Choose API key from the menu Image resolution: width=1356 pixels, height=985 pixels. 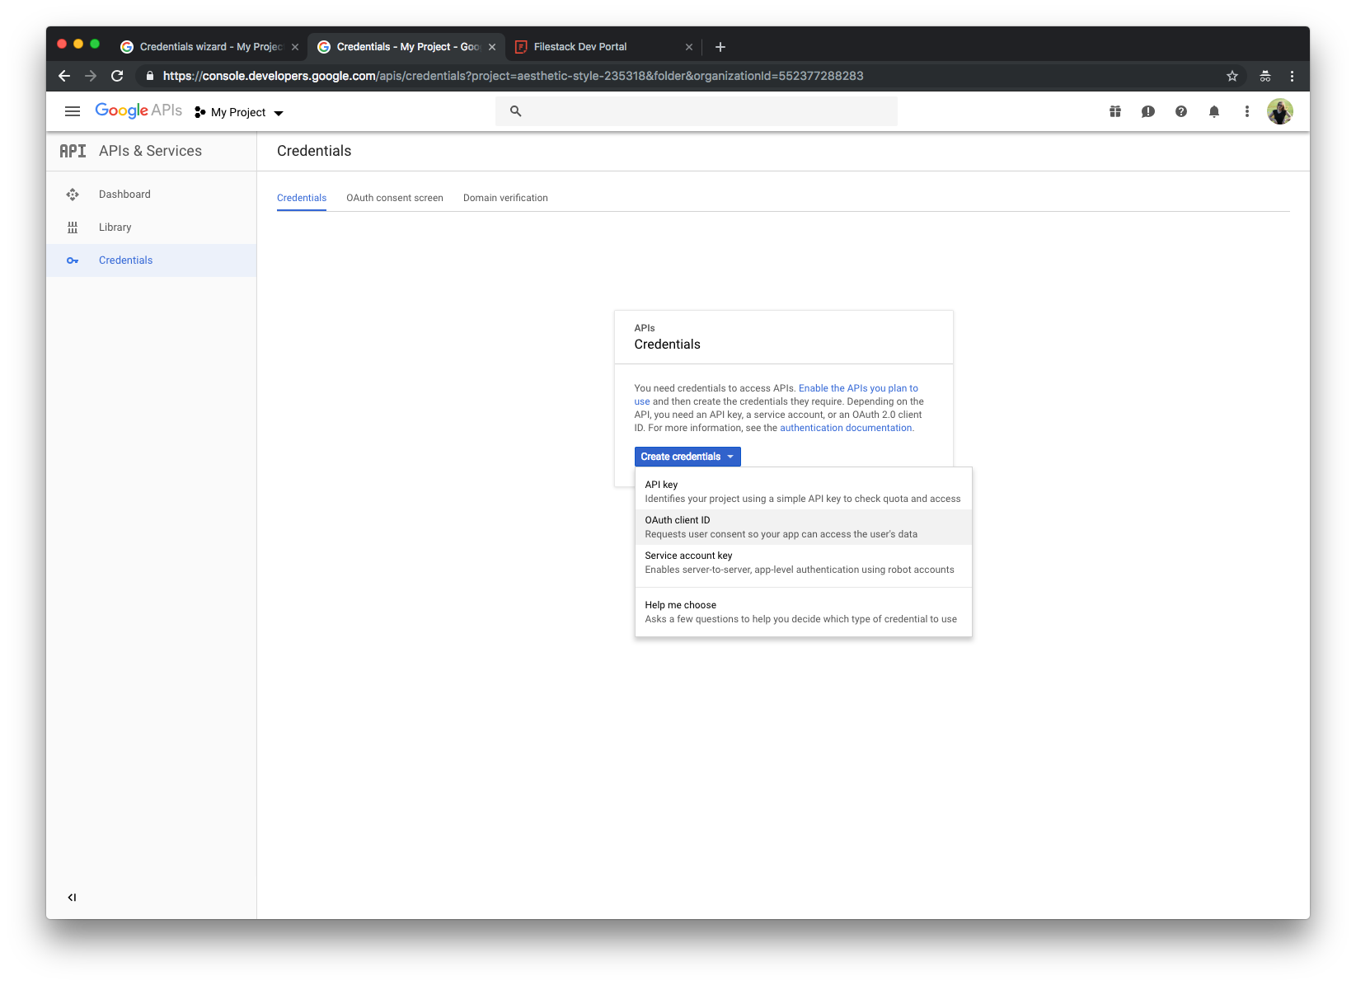[804, 491]
